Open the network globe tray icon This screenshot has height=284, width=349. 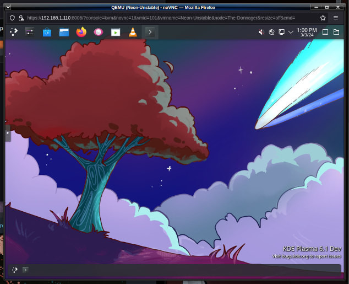click(271, 32)
